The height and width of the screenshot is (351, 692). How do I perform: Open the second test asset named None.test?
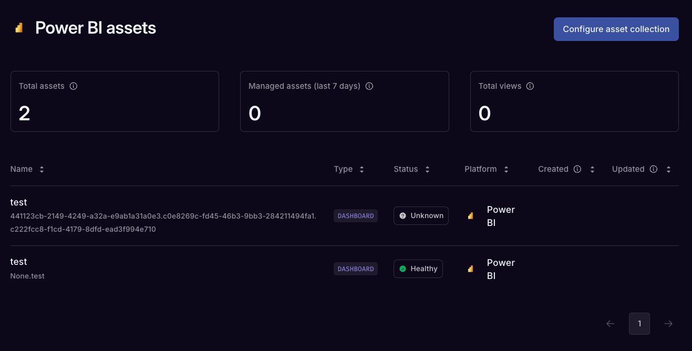click(18, 262)
